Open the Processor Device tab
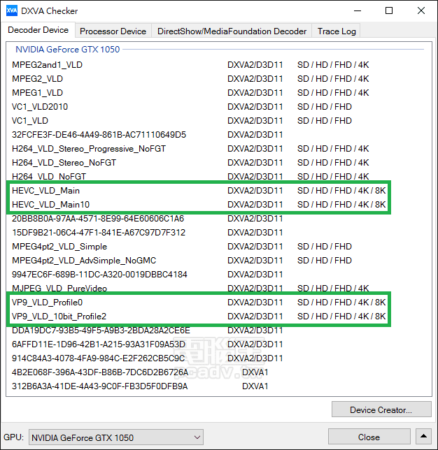This screenshot has height=450, width=438. pyautogui.click(x=113, y=31)
